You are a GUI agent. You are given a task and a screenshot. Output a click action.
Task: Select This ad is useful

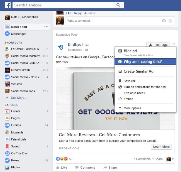145,93
